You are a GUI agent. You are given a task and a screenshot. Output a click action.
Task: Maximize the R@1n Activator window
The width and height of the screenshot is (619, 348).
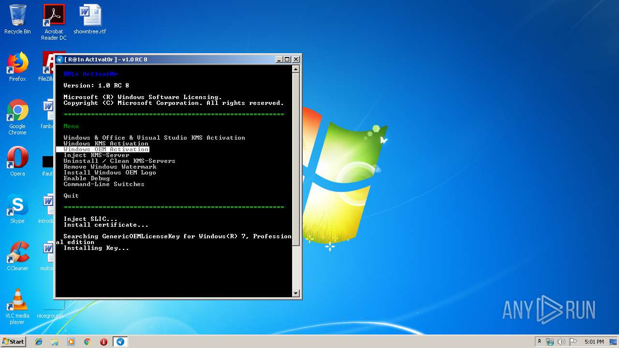(x=287, y=59)
